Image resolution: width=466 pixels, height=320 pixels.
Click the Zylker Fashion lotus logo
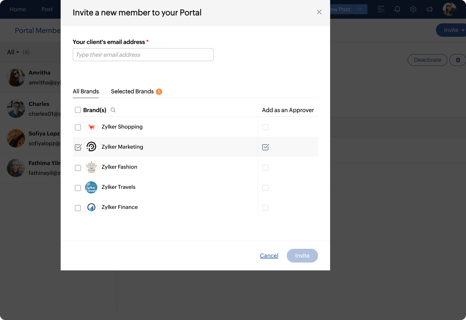coord(91,167)
